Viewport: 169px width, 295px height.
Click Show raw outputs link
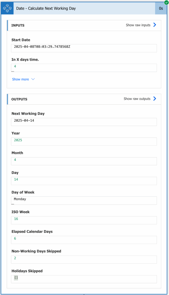pos(137,99)
